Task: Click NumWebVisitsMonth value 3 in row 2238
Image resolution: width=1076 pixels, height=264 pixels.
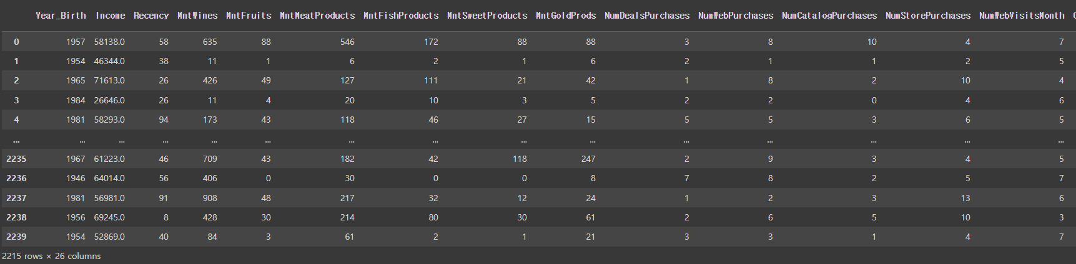Action: [x=1062, y=217]
